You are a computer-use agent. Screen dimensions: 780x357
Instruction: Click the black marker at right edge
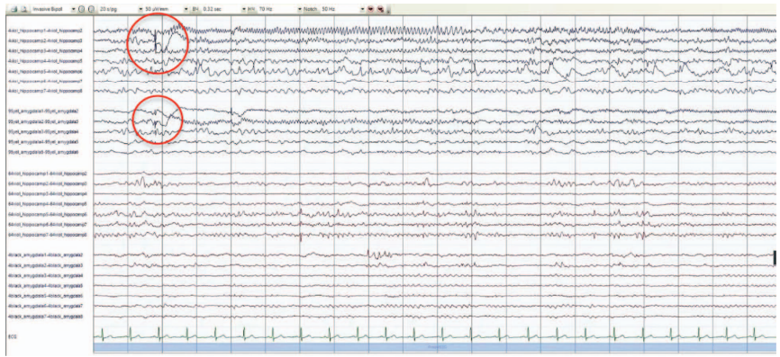click(x=775, y=257)
